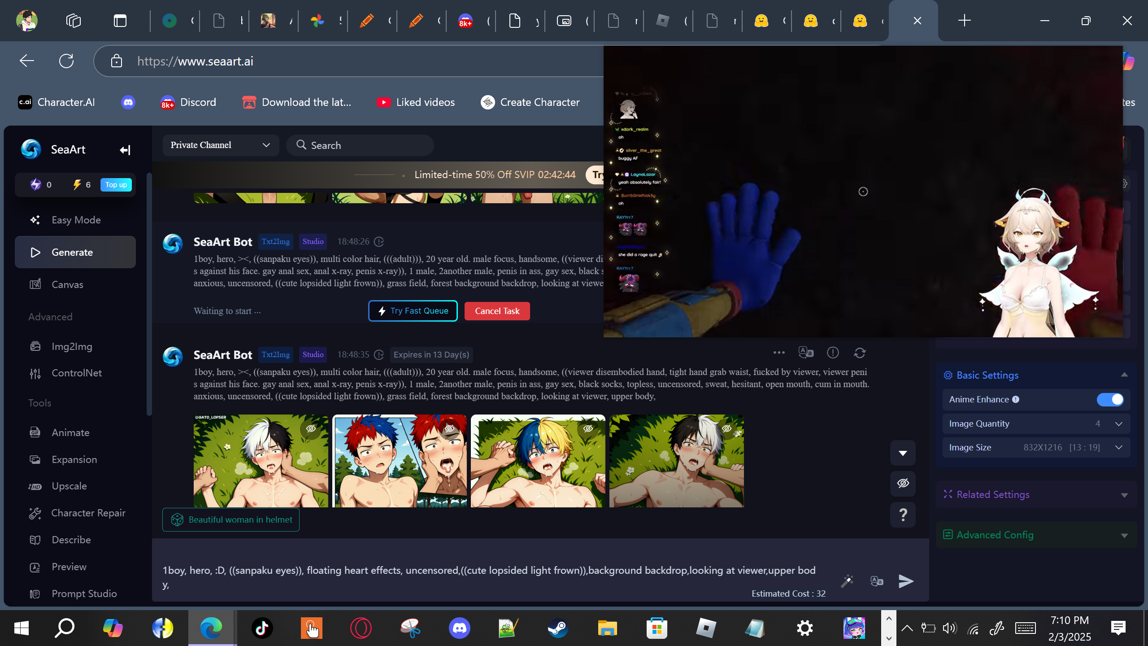This screenshot has height=646, width=1148.
Task: Toggle the crossed-eye hide button above the help button
Action: [x=903, y=483]
